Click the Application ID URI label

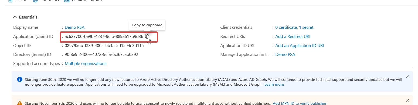(237, 46)
